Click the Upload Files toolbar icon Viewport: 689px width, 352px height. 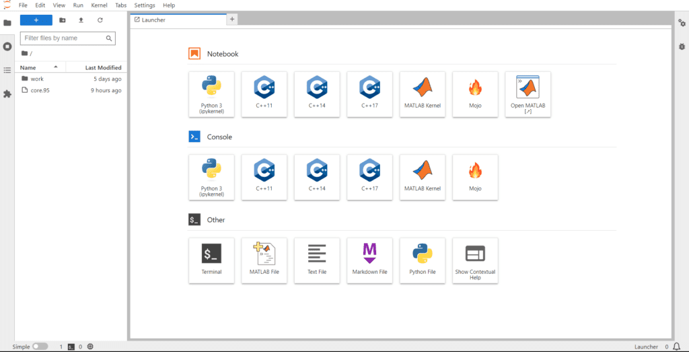click(x=81, y=20)
